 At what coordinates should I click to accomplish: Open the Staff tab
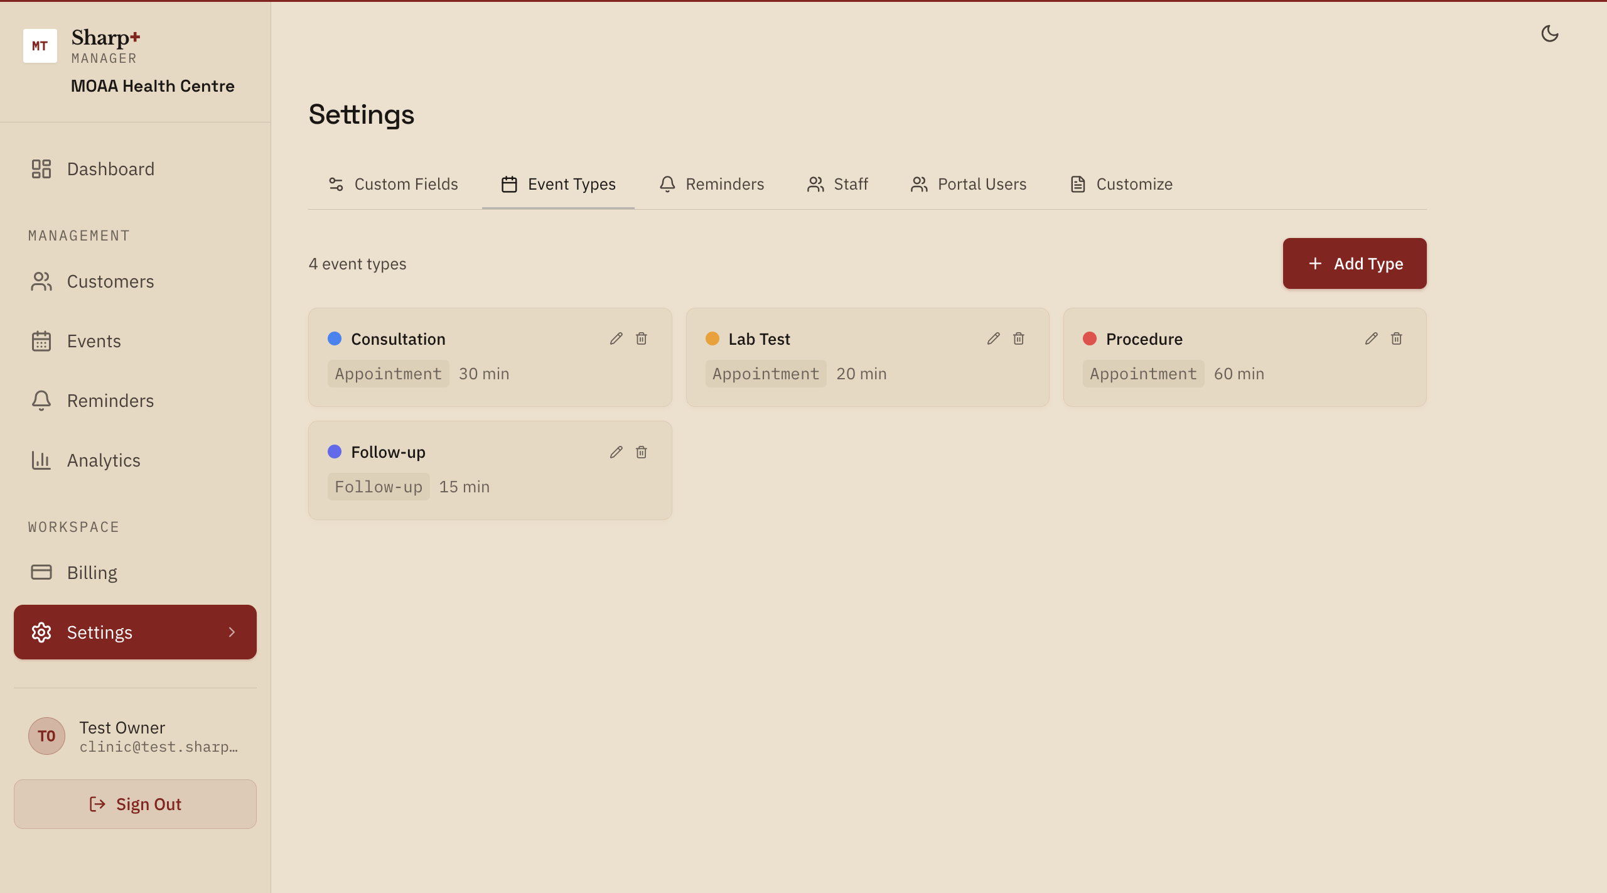[837, 184]
